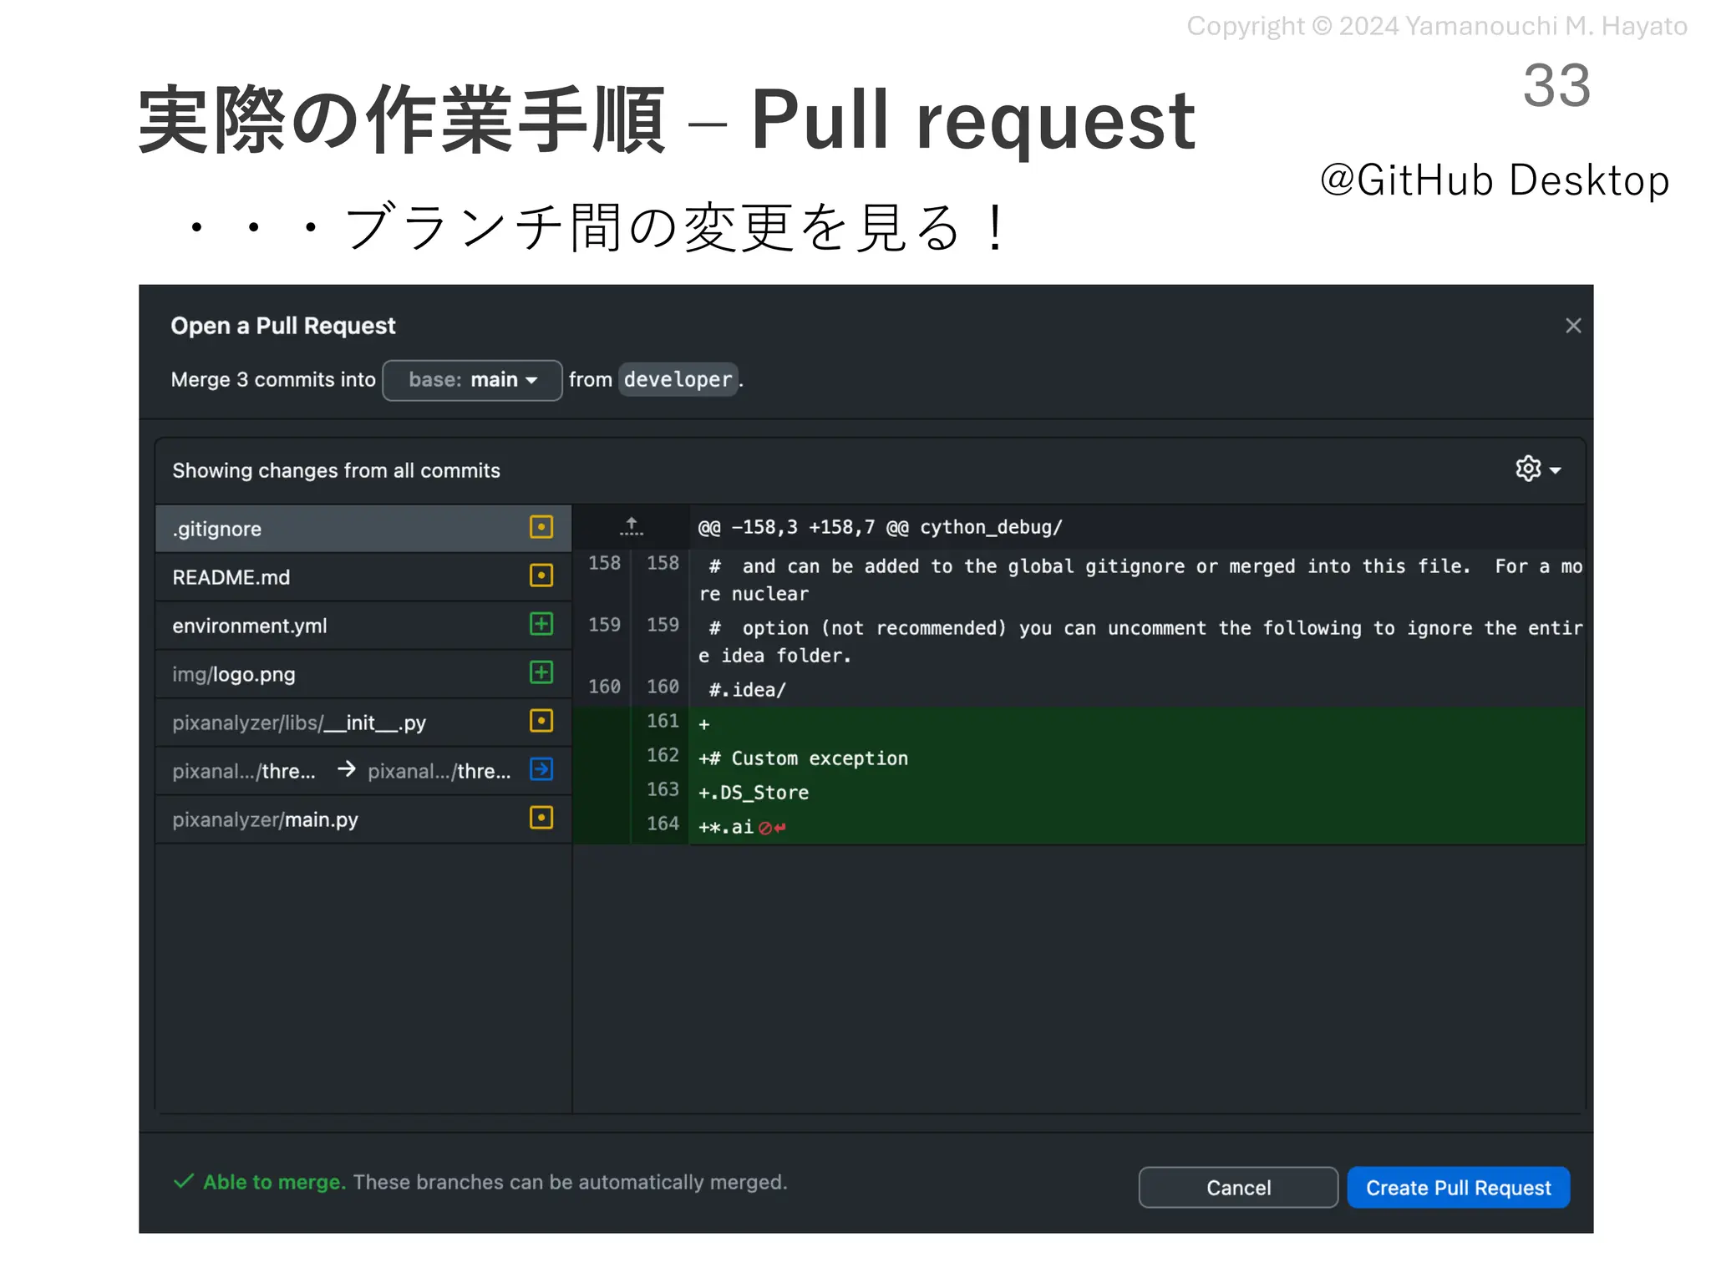Click modified status icon for README.md
This screenshot has width=1711, height=1283.
click(541, 576)
